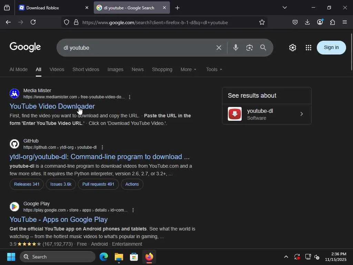Open Google Play result three-dot menu
Viewport: 353px width, 265px height.
click(133, 210)
